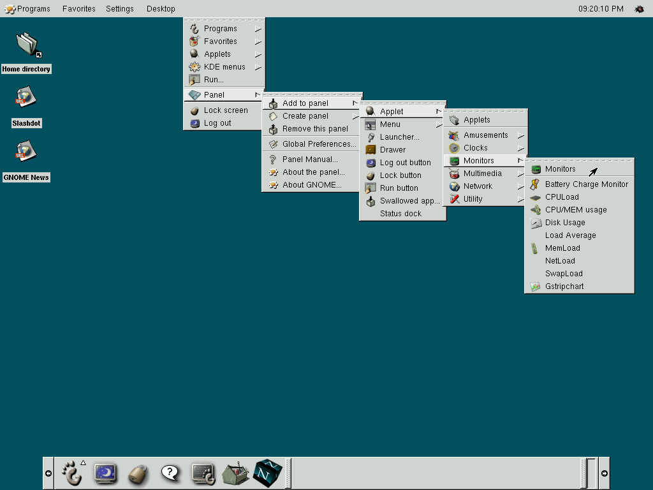
Task: Open the toolbox configuration icon on the panel
Action: point(235,473)
